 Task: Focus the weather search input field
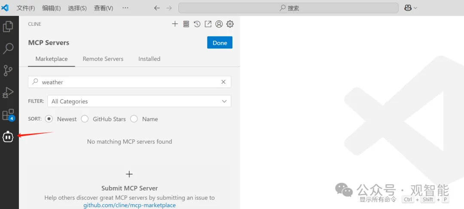(x=130, y=82)
